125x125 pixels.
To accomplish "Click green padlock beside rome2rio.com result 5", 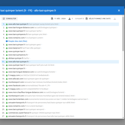I will (x=7, y=38).
